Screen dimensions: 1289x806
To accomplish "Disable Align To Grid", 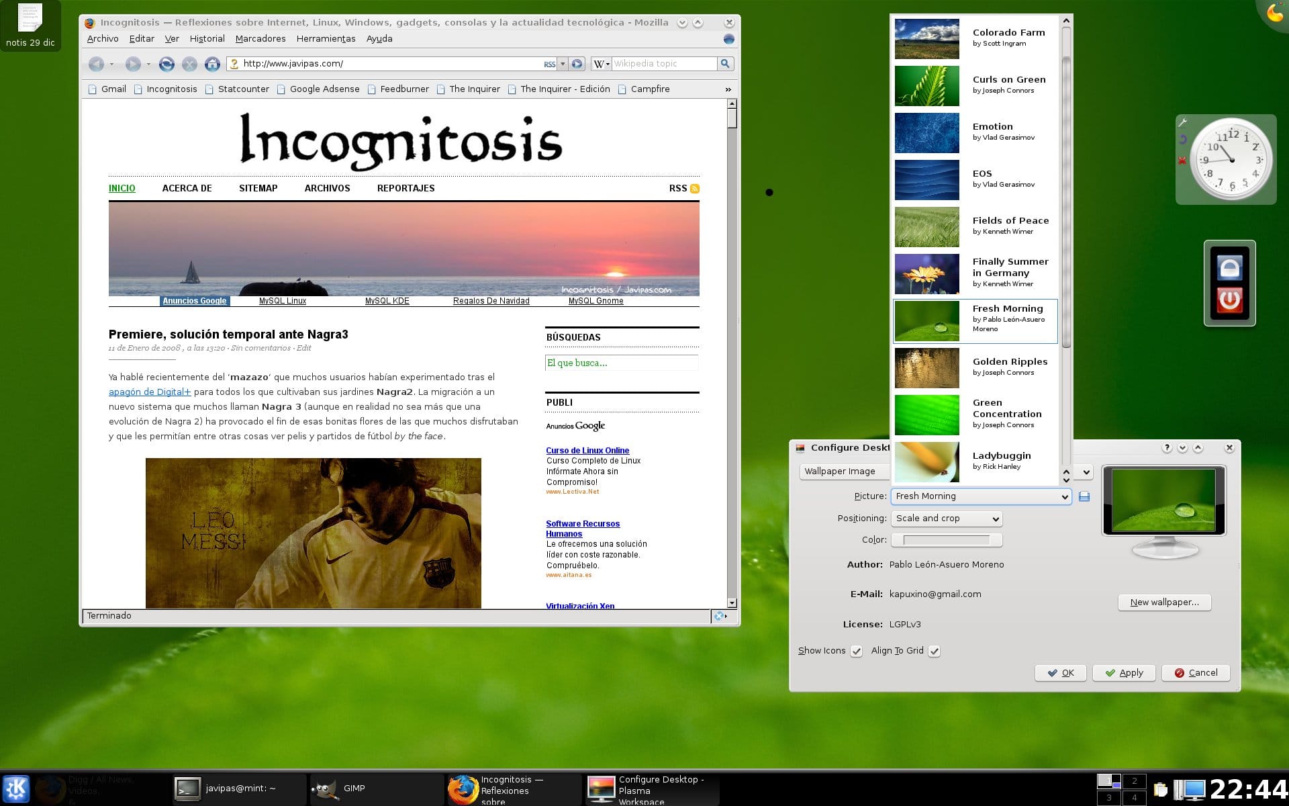I will click(x=935, y=651).
